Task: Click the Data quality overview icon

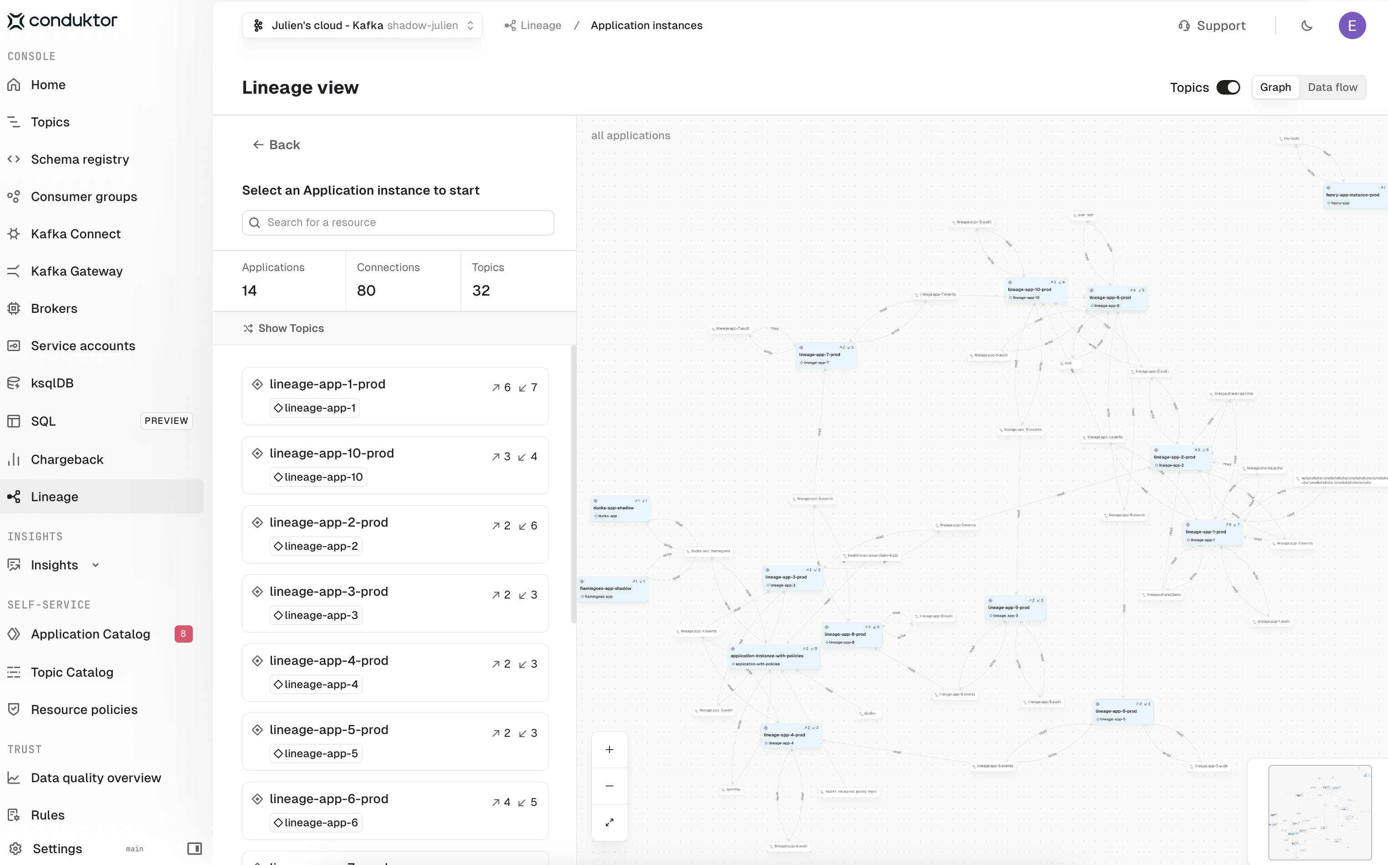Action: click(x=14, y=778)
